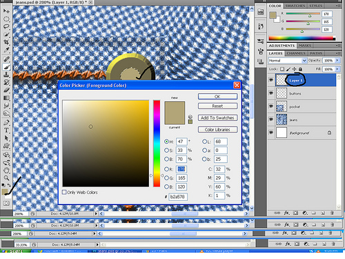345x259 pixels.
Task: Select the Brush tool
Action: [x=6, y=67]
